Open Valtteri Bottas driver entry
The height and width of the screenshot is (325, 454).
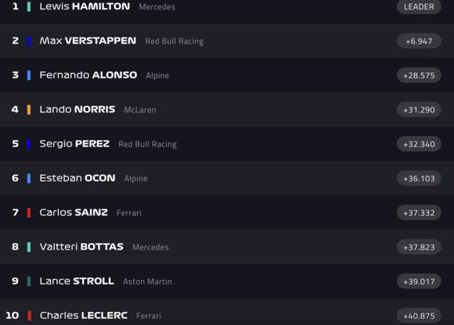pyautogui.click(x=82, y=247)
